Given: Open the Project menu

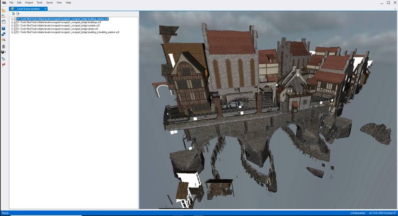Looking at the screenshot, I should [x=29, y=2].
